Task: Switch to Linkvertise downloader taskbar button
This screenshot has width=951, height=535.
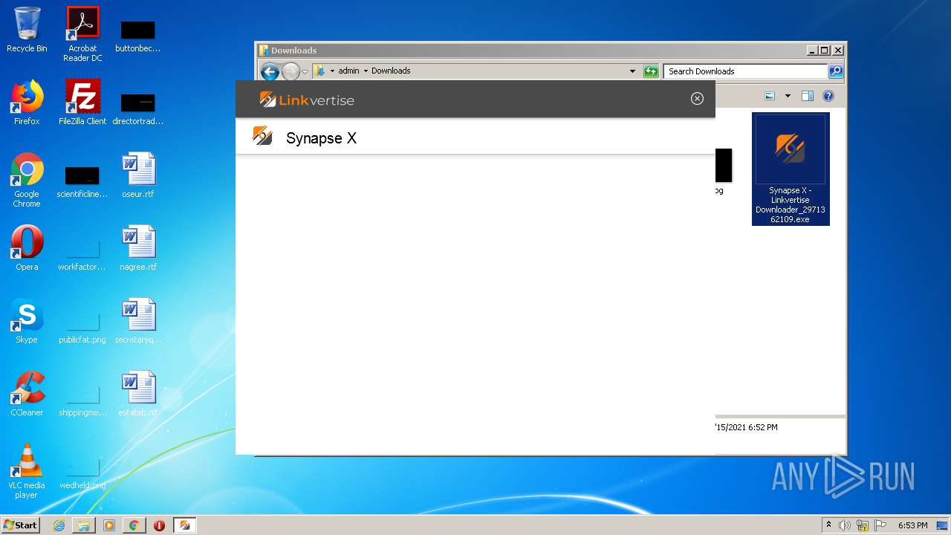Action: click(x=185, y=525)
